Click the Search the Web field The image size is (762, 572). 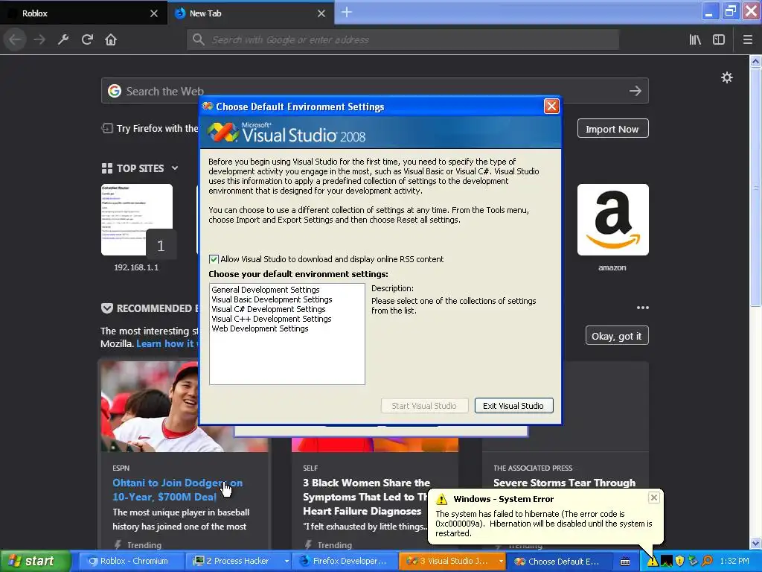[375, 91]
